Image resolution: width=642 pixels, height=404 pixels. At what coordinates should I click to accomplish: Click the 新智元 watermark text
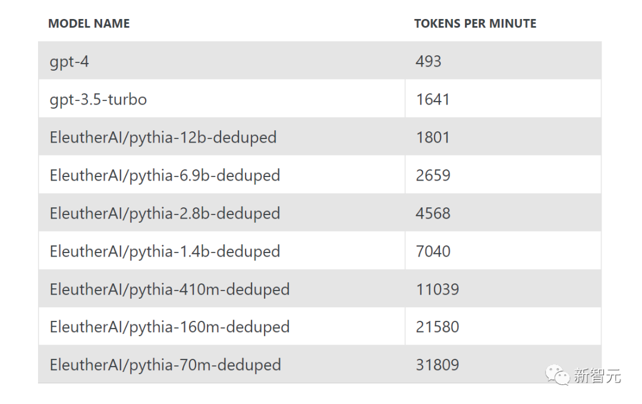[x=597, y=375]
